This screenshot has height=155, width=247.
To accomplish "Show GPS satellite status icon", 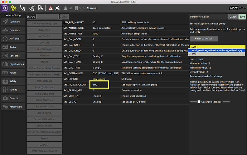I will click(58, 8).
